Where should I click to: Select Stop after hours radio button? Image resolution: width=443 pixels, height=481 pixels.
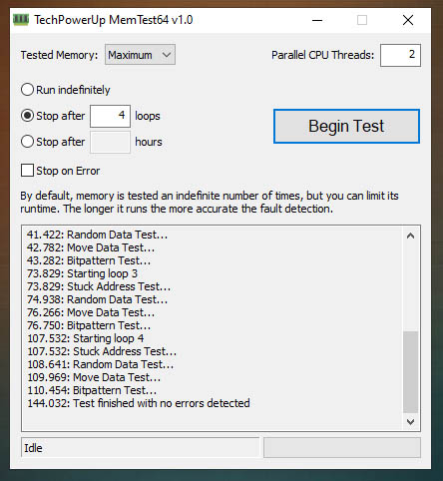pyautogui.click(x=27, y=142)
